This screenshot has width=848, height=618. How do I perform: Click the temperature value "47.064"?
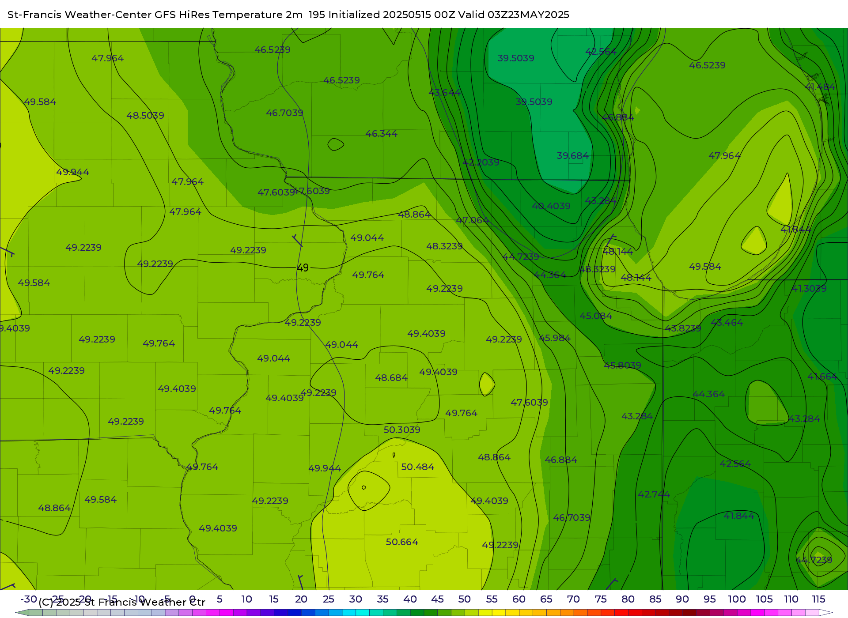pyautogui.click(x=472, y=220)
